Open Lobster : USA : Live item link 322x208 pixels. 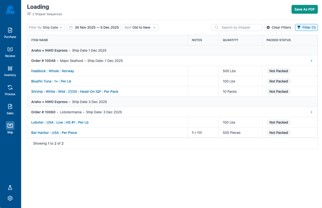coord(60,122)
